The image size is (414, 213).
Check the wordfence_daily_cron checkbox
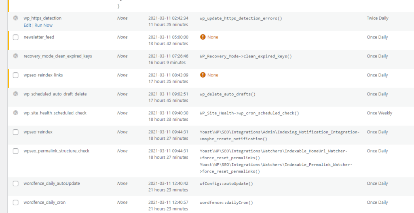pyautogui.click(x=16, y=202)
